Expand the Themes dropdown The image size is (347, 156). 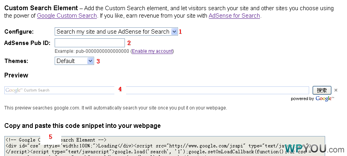click(x=74, y=61)
